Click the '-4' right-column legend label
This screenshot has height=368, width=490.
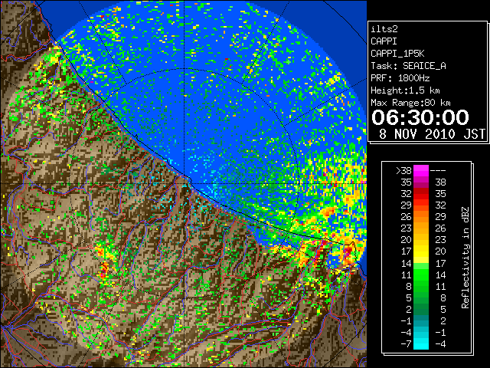(440, 344)
